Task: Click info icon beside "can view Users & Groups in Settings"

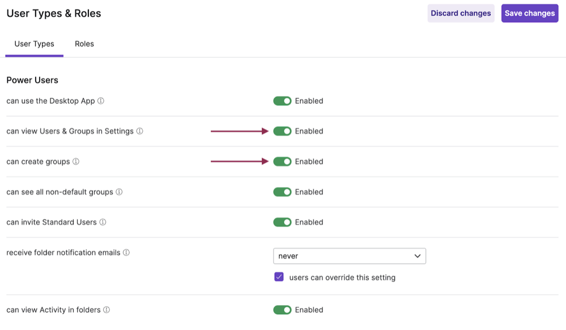Action: pos(139,131)
